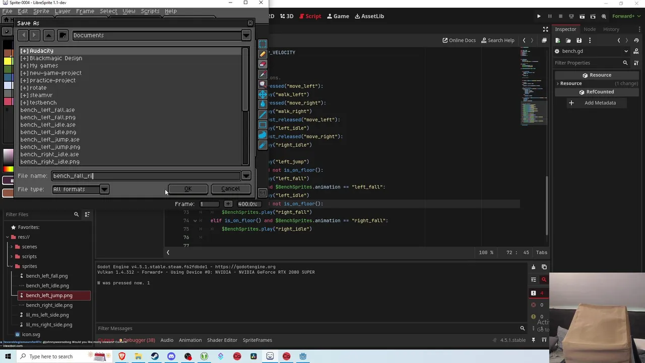The image size is (645, 363).
Task: Create new resource in Inspector
Action: pos(558,40)
